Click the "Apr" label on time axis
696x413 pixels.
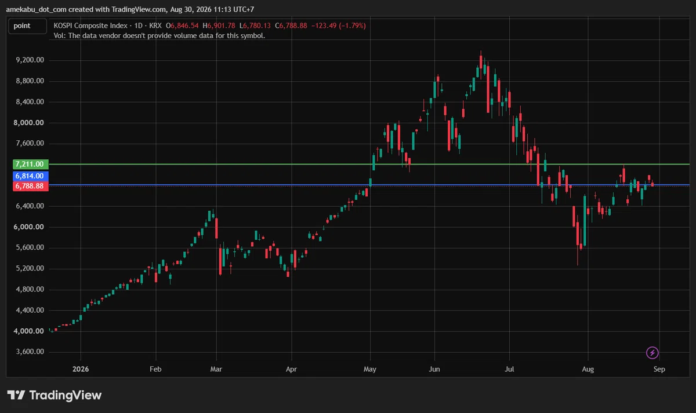tap(291, 368)
